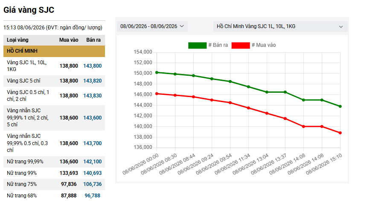Screen dimensions: 367x211
Task: Click the 'Loại vàng' column header
Action: tap(17, 40)
